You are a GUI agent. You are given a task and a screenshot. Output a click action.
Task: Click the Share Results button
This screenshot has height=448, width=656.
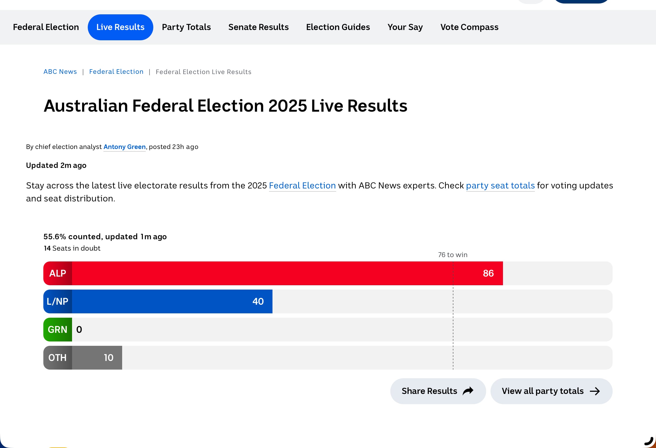pos(438,391)
